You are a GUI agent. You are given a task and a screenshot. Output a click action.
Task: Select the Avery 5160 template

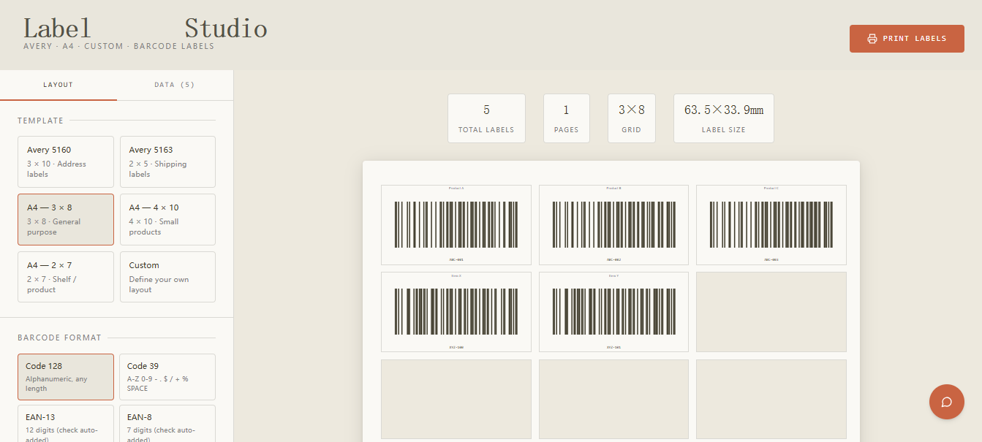point(66,161)
